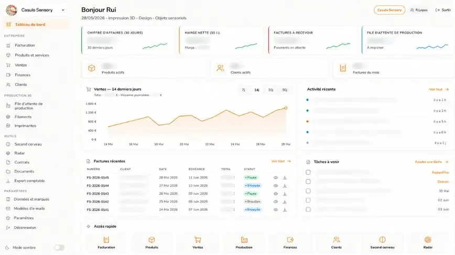
Task: Download invoice FS-2026-0142
Action: 285,202
